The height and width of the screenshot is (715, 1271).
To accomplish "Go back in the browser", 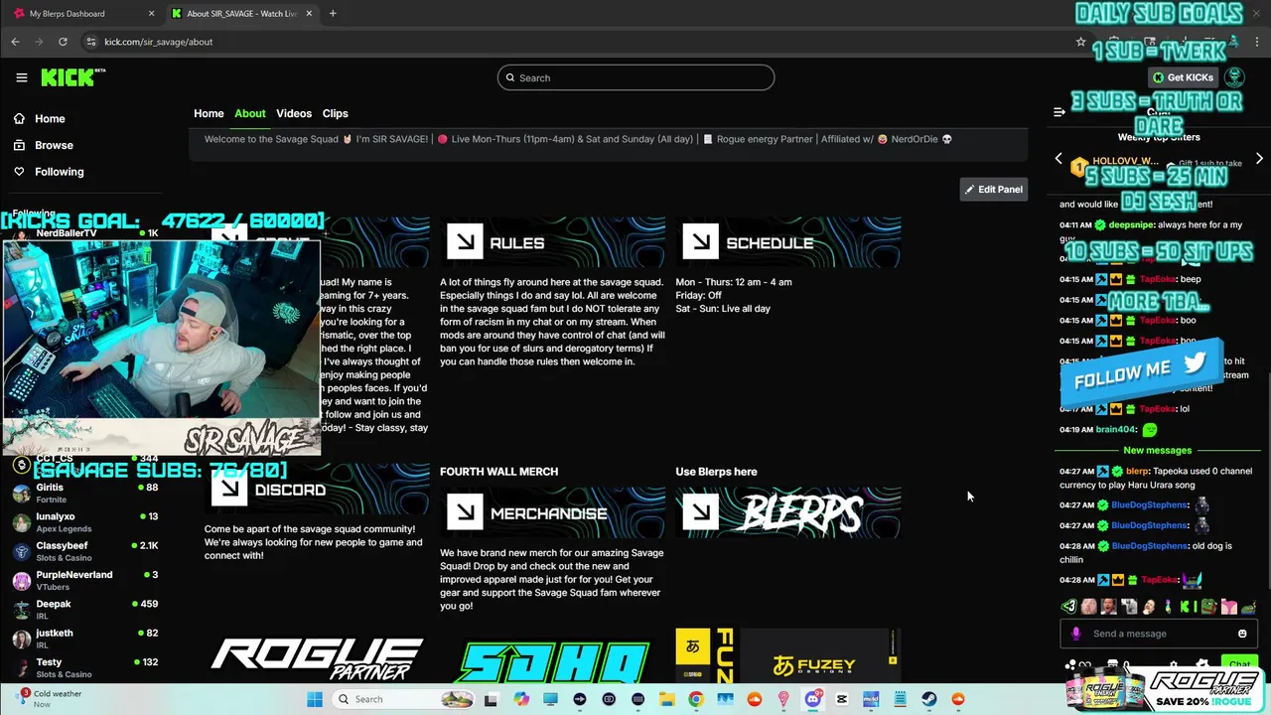I will point(15,42).
